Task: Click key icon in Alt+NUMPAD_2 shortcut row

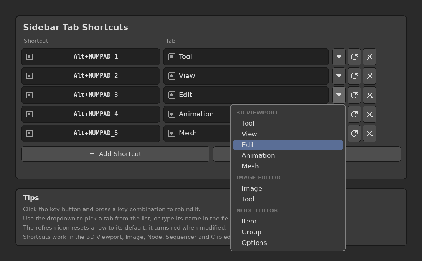Action: tap(29, 76)
